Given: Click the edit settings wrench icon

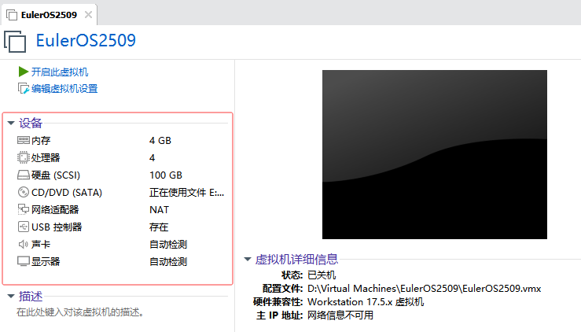Looking at the screenshot, I should [x=24, y=89].
